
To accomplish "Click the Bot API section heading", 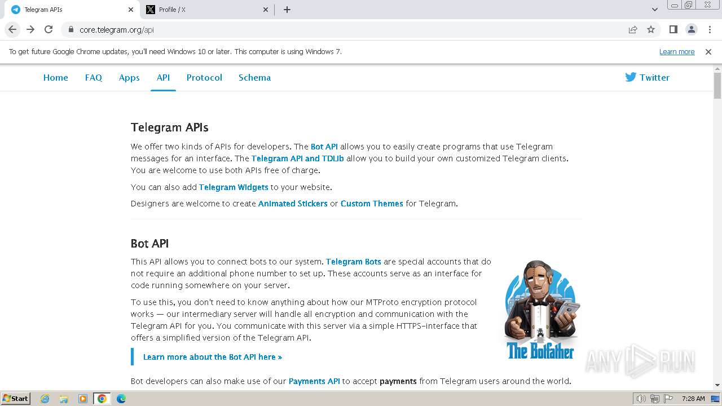I will pos(150,244).
